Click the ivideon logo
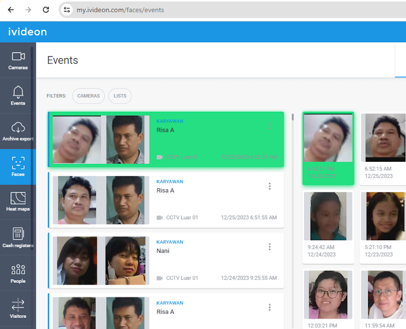406x329 pixels. pos(27,32)
